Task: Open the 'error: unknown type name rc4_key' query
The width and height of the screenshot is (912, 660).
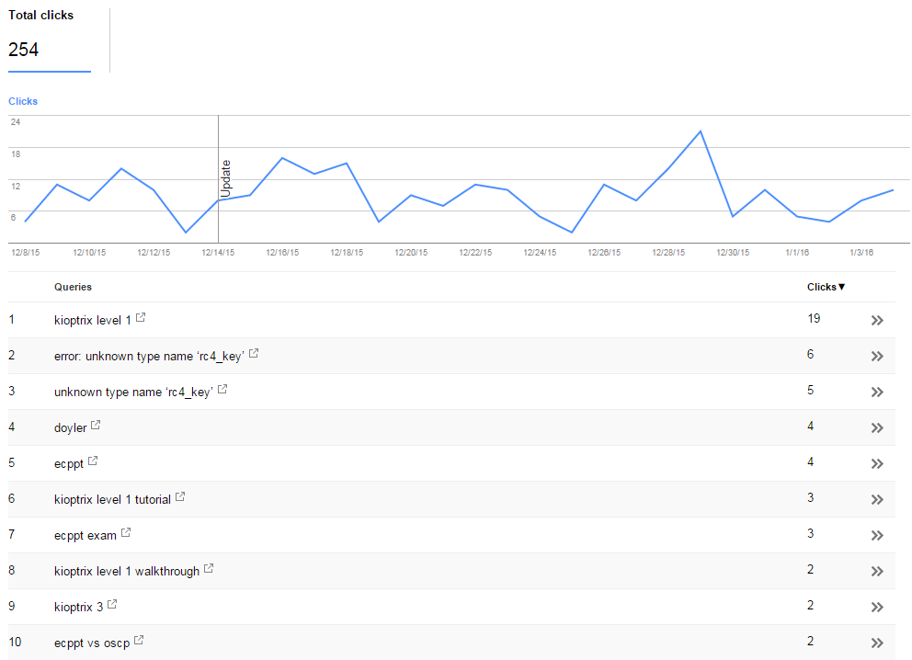Action: 149,357
